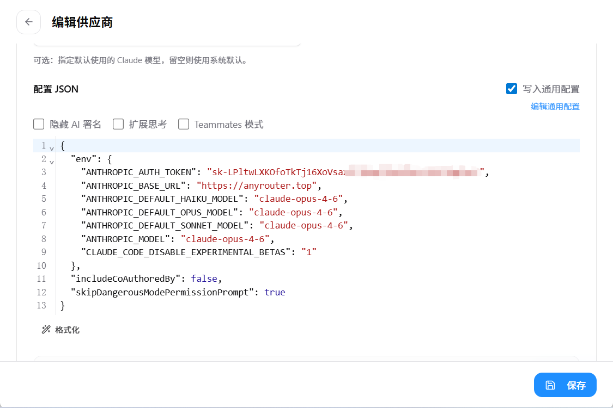Click the back arrow button
This screenshot has width=613, height=408.
click(28, 22)
